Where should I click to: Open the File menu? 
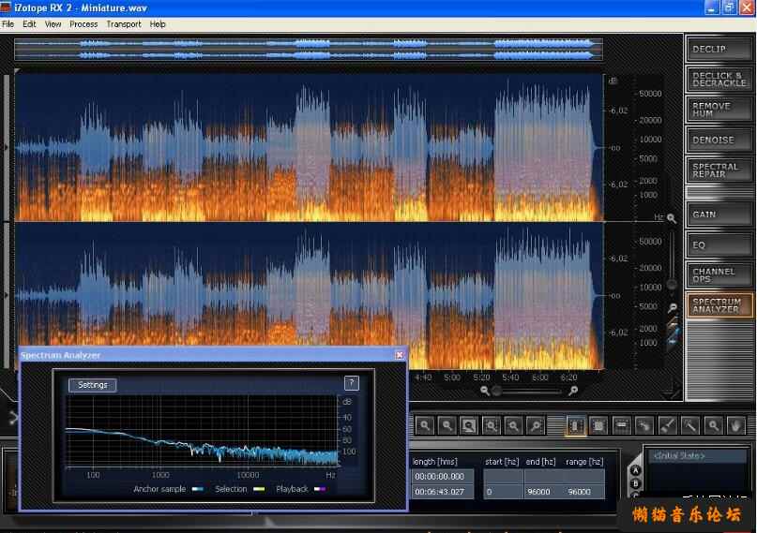click(8, 24)
